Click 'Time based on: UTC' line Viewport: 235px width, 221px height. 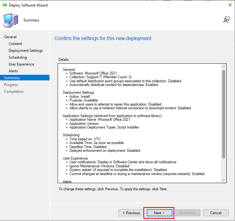(85, 139)
